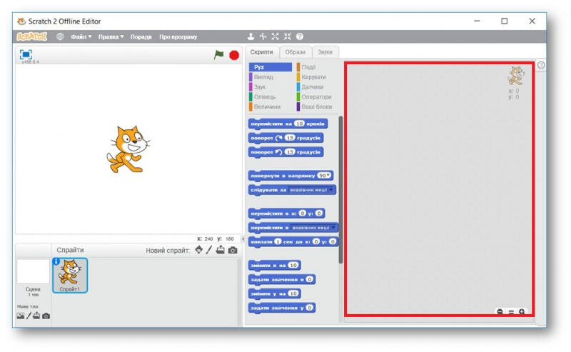
Task: Click degrees field in counterclockwise поворот block
Action: pos(290,151)
